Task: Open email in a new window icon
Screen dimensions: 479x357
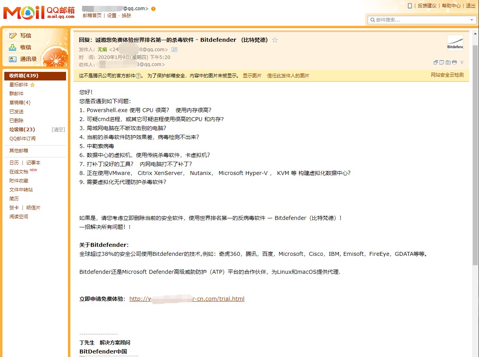Action: (x=436, y=62)
